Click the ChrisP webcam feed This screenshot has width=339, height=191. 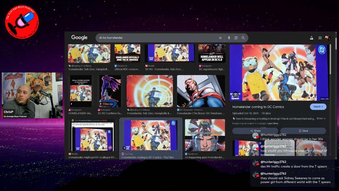point(32,95)
